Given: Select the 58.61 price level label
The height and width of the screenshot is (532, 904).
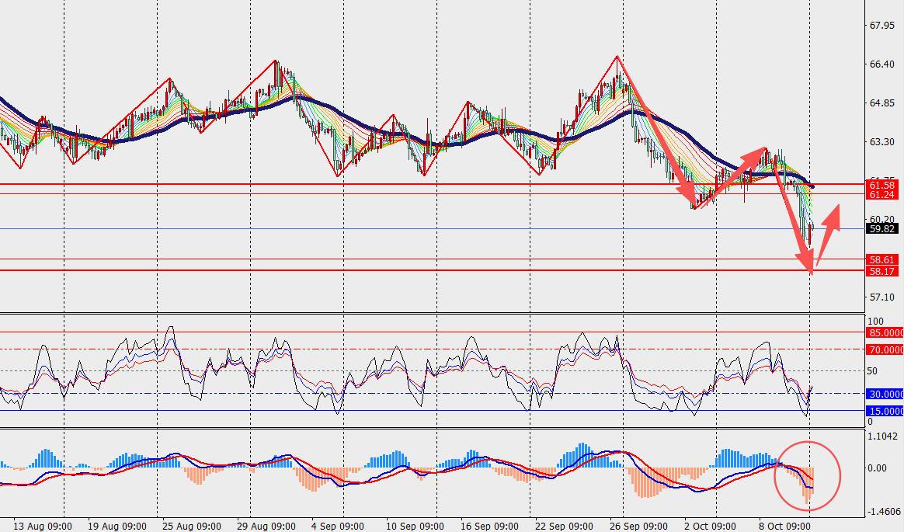Looking at the screenshot, I should click(883, 260).
